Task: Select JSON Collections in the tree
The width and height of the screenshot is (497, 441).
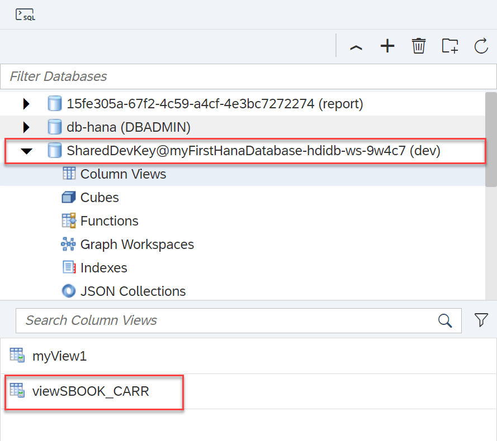Action: [132, 291]
